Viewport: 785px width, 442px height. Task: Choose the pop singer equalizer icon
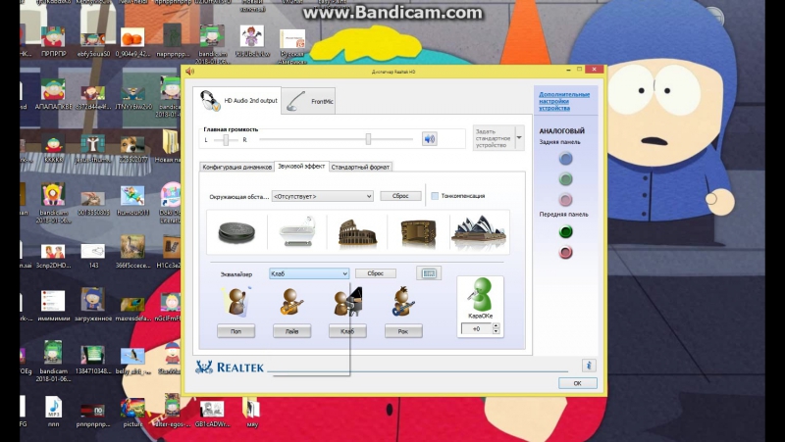tap(236, 302)
